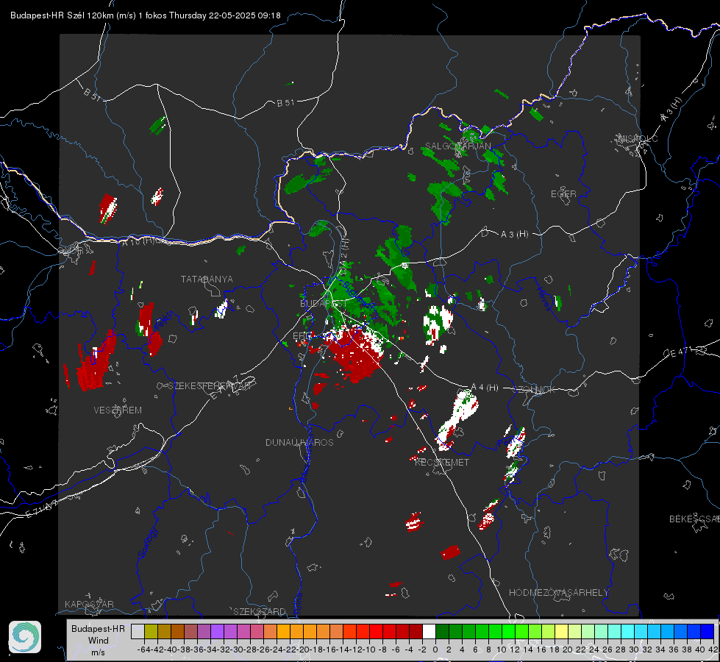Click the swirl logo icon beside the legend
720x662 pixels.
click(x=25, y=637)
